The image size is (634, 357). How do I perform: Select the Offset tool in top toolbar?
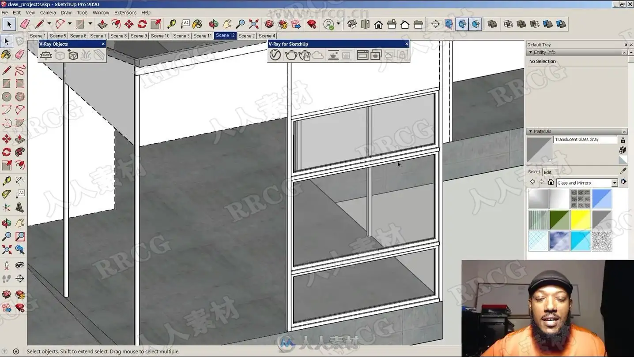coord(116,24)
